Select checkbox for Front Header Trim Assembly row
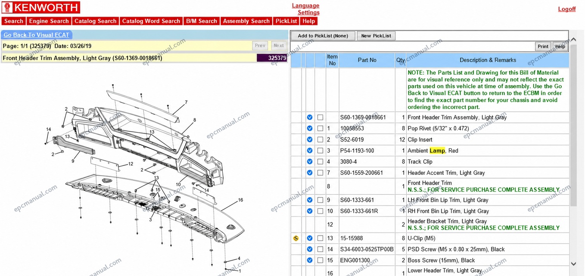The height and width of the screenshot is (276, 585). click(x=320, y=117)
